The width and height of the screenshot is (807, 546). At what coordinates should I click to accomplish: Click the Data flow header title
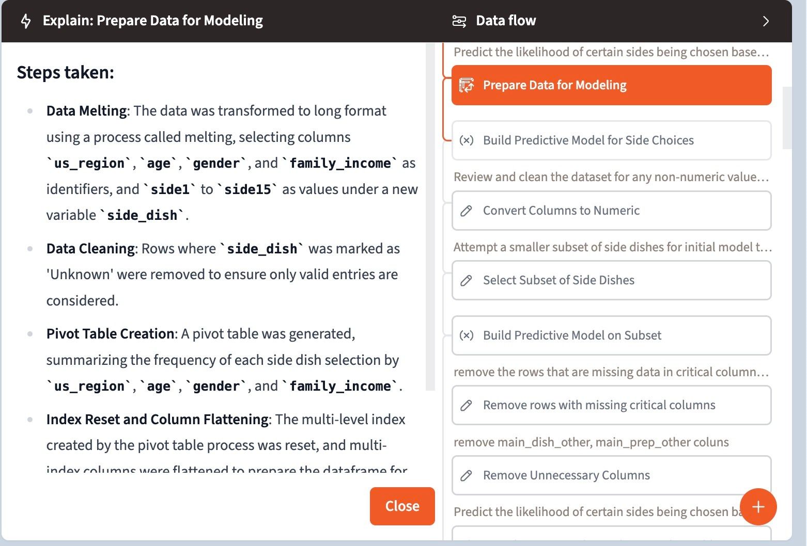pos(506,21)
